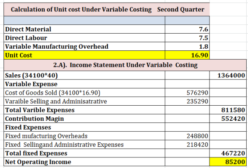
Task: Select the Variable Expense heading cell
Action: [x=84, y=84]
